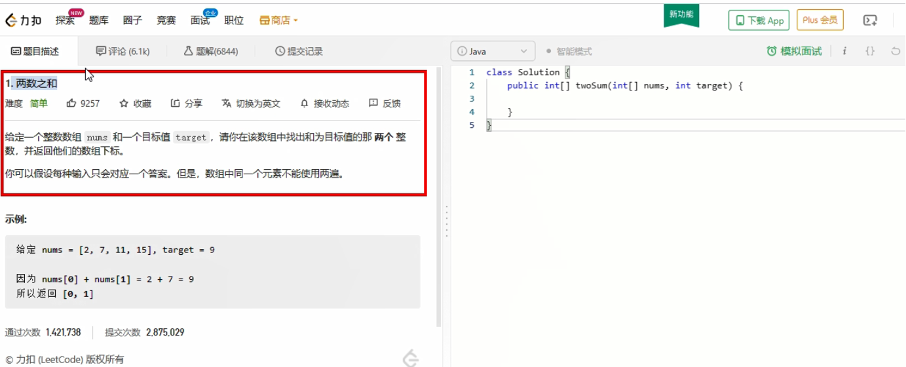Click the 力扣 LeetCode logo
This screenshot has height=367, width=906.
click(24, 20)
